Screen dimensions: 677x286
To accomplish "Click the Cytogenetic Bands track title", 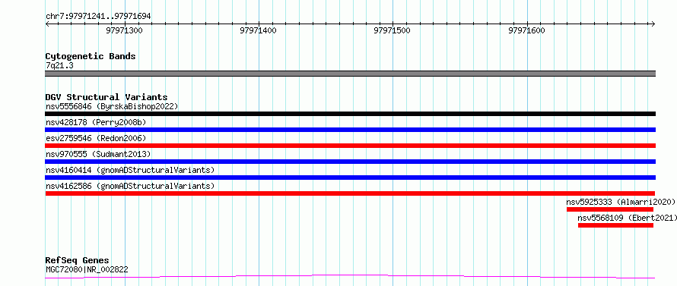I will (91, 56).
